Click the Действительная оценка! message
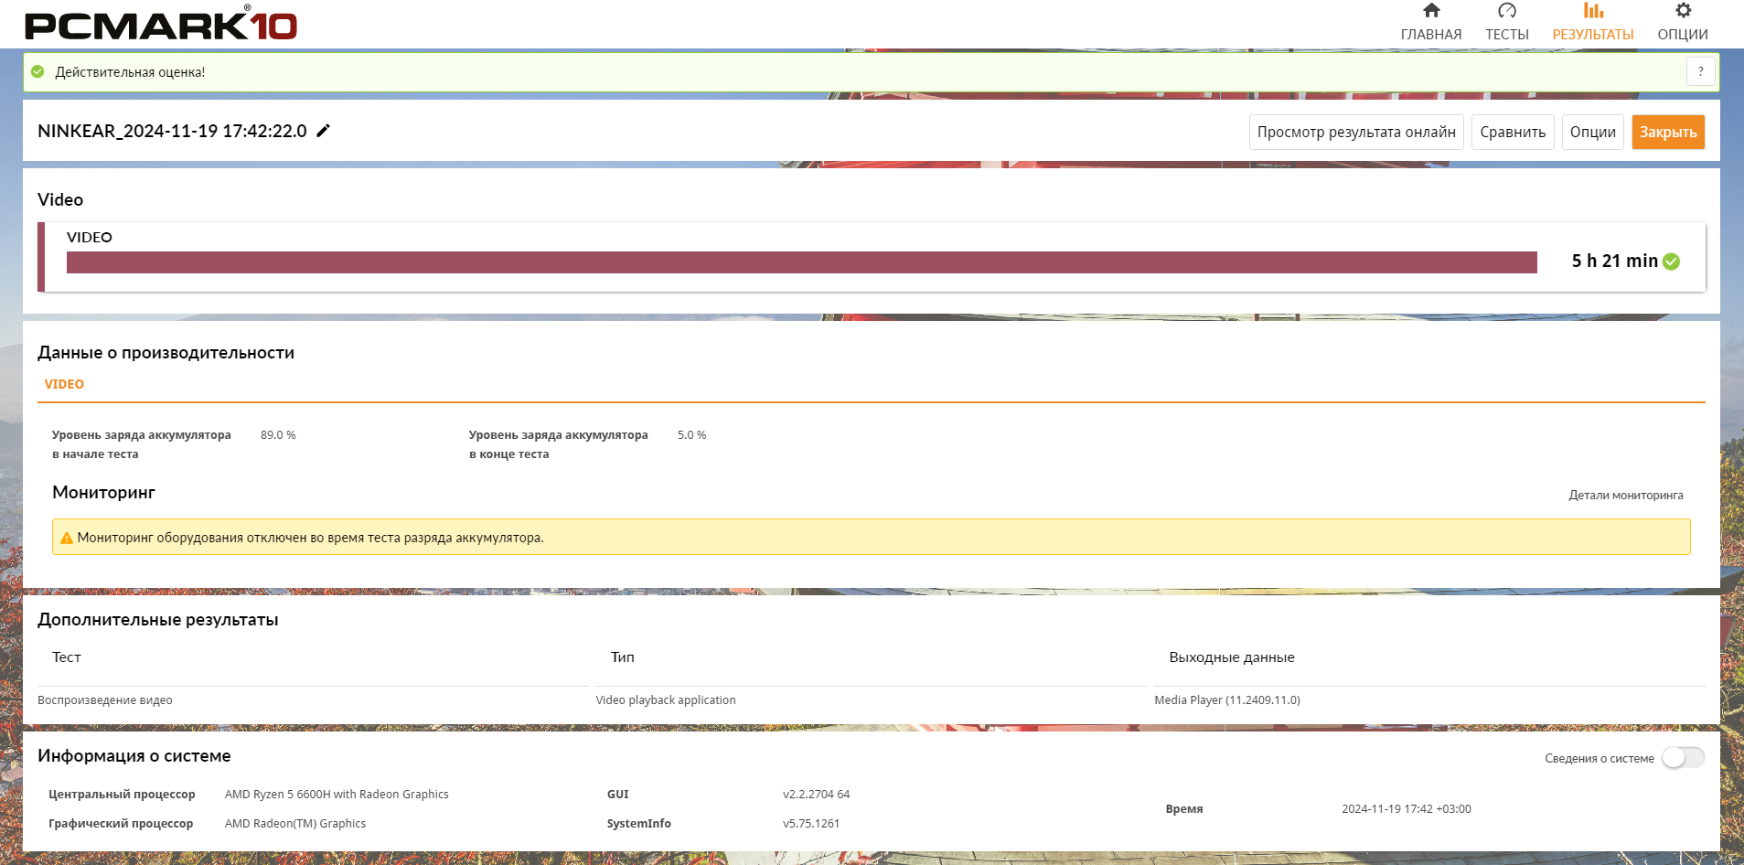This screenshot has height=865, width=1744. [x=130, y=72]
